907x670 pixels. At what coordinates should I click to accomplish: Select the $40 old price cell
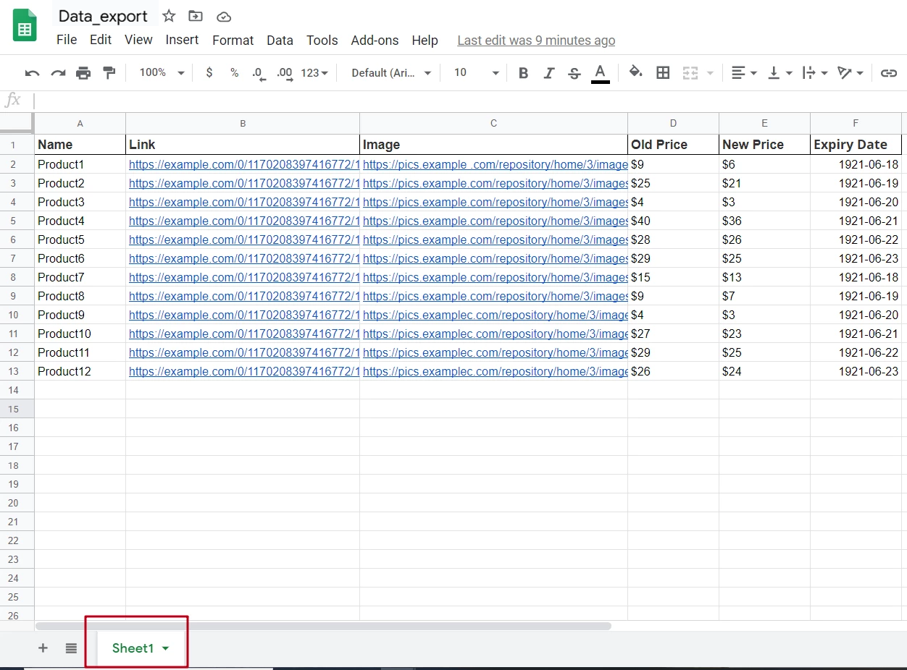click(673, 221)
